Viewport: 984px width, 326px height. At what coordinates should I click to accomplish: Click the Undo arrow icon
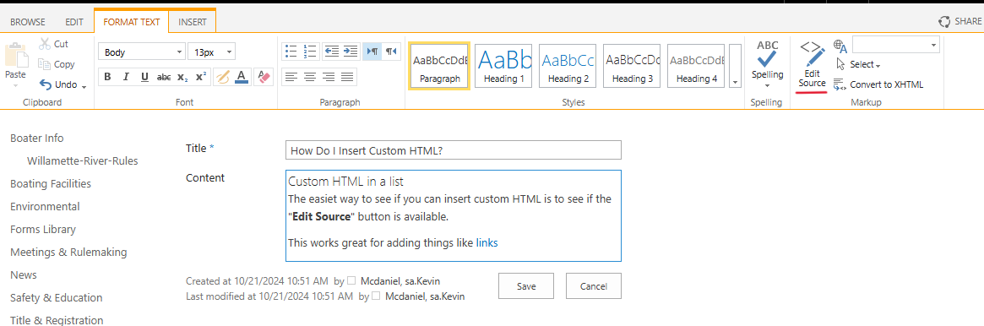pos(45,84)
